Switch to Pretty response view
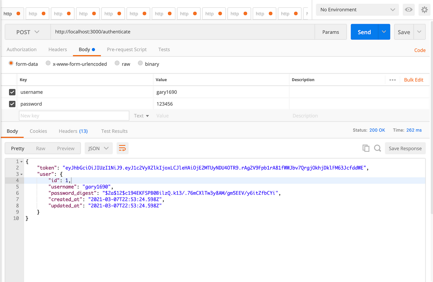 click(x=18, y=149)
